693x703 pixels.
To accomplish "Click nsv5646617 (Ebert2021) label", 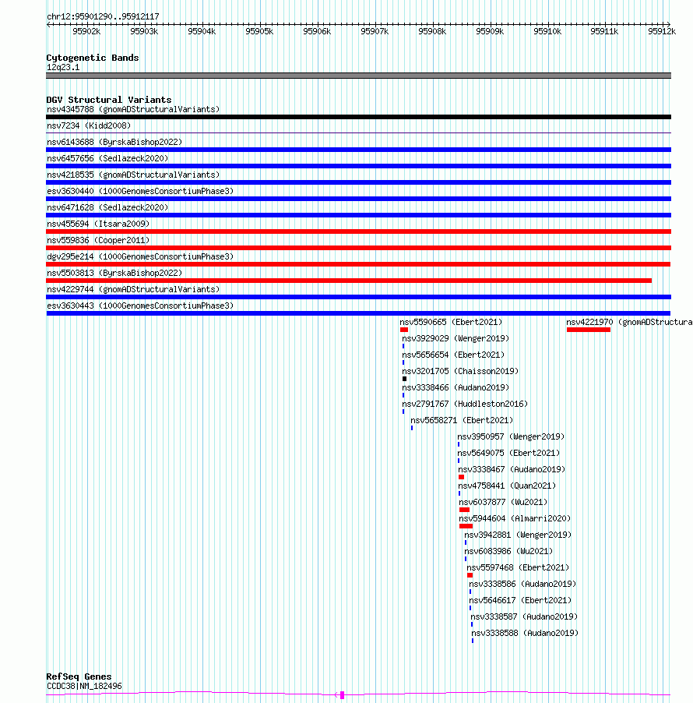I will (520, 600).
